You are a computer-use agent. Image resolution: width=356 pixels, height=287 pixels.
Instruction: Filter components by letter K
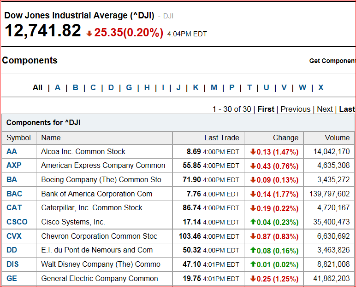tap(196, 87)
